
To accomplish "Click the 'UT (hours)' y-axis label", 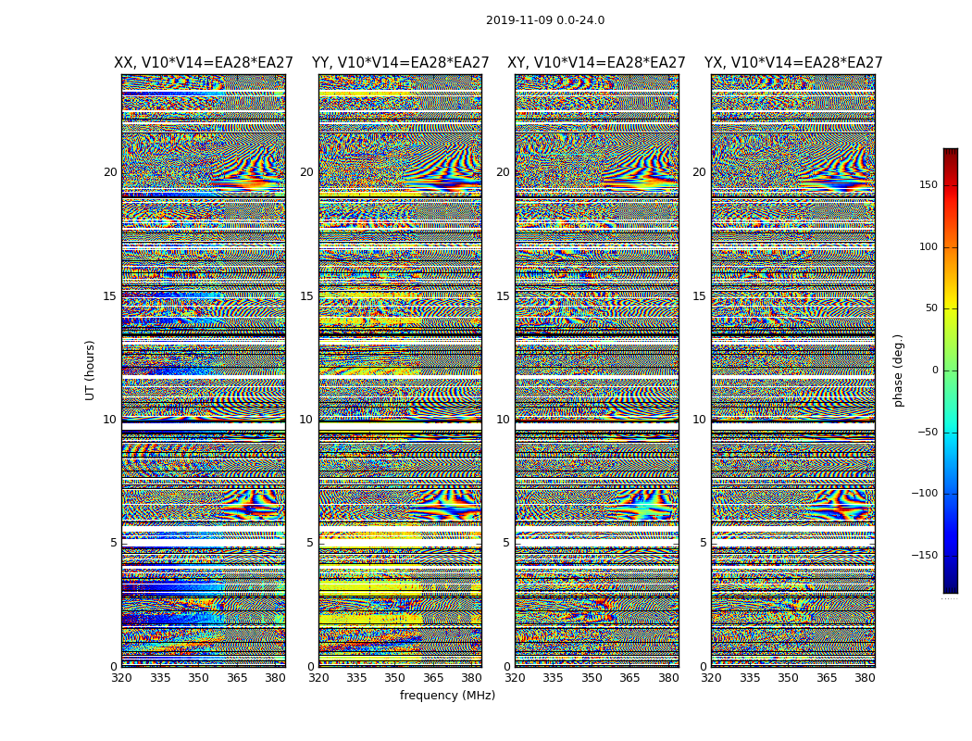I will pos(90,370).
